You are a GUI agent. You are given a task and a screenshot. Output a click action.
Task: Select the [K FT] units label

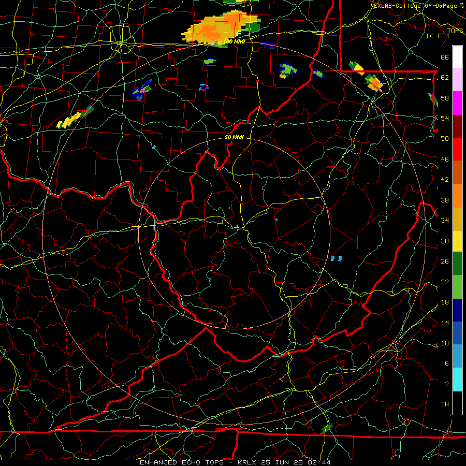[x=438, y=36]
